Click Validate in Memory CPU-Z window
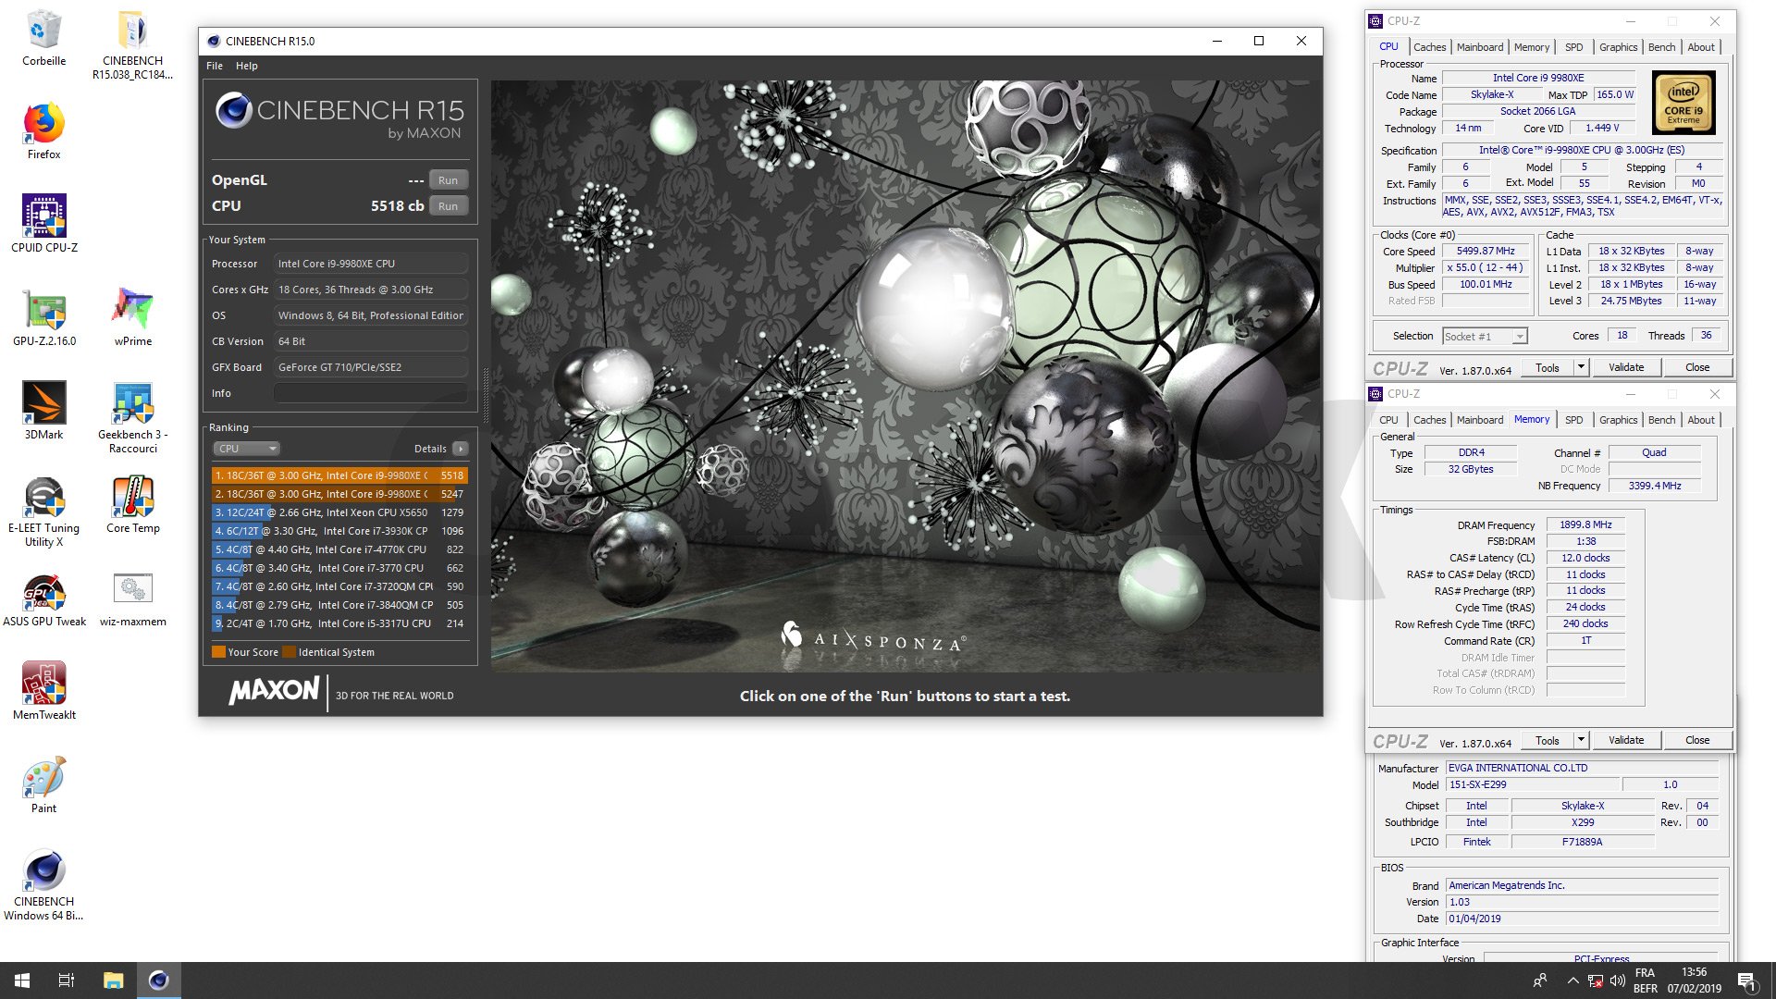The height and width of the screenshot is (999, 1776). coord(1626,740)
